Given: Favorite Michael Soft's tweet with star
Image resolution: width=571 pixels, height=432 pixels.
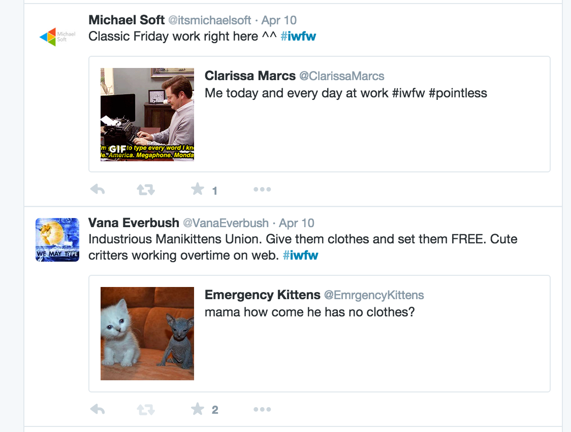Looking at the screenshot, I should pos(197,190).
